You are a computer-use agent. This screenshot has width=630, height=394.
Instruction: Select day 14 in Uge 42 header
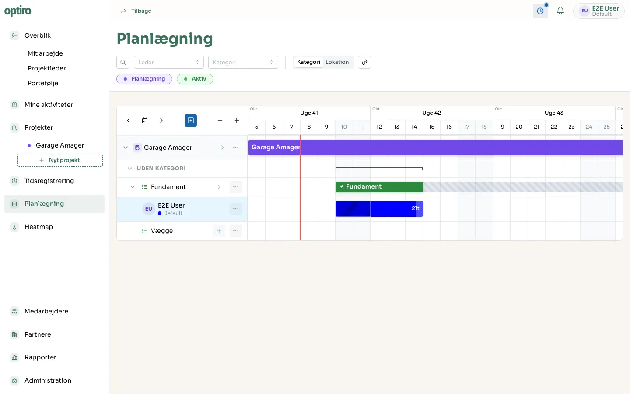tap(414, 127)
